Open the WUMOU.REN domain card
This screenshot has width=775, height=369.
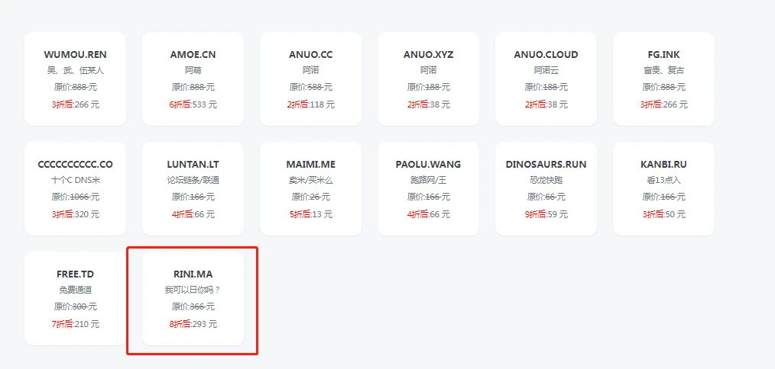75,79
